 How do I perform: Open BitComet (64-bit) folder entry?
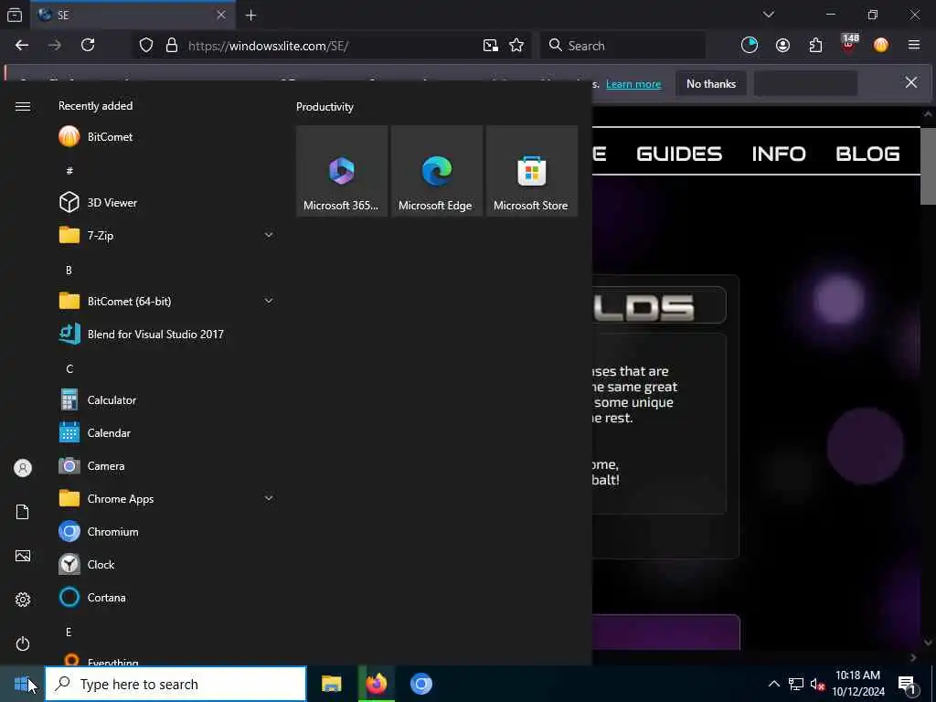166,301
